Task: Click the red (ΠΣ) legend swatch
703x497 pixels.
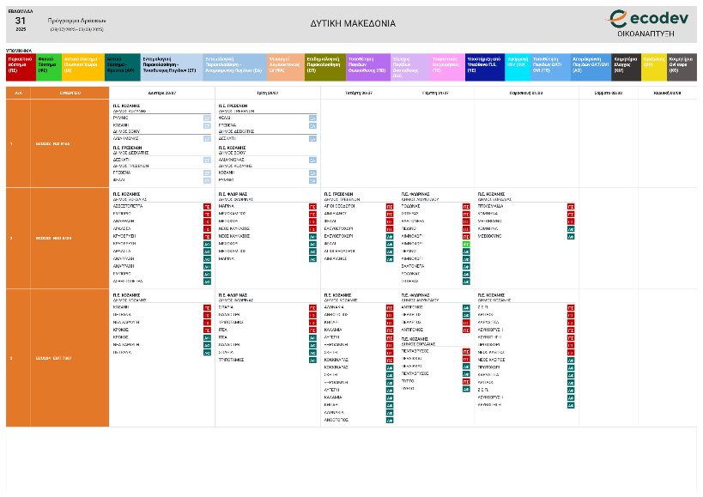Action: tap(21, 67)
